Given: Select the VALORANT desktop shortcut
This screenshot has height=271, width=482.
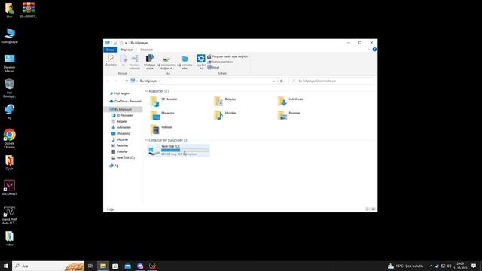Looking at the screenshot, I should 9,187.
